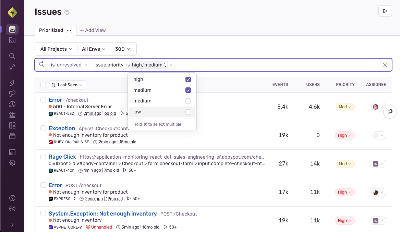Screen dimensions: 400x232
Task: Click the priority value text input field
Action: 149,65
